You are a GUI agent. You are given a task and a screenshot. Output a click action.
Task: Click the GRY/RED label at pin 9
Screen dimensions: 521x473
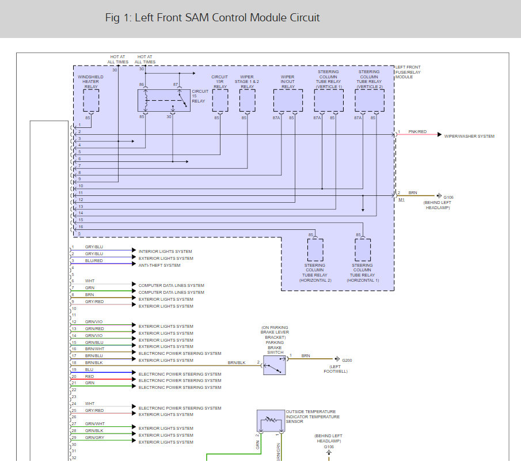(x=94, y=302)
